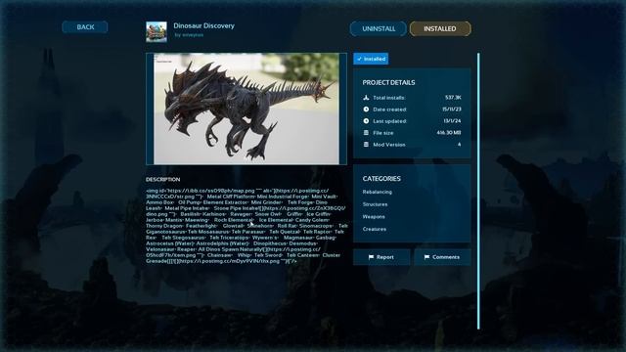Viewport: 626px width, 352px height.
Task: Click the PROJECT DETAILS heading
Action: click(388, 82)
